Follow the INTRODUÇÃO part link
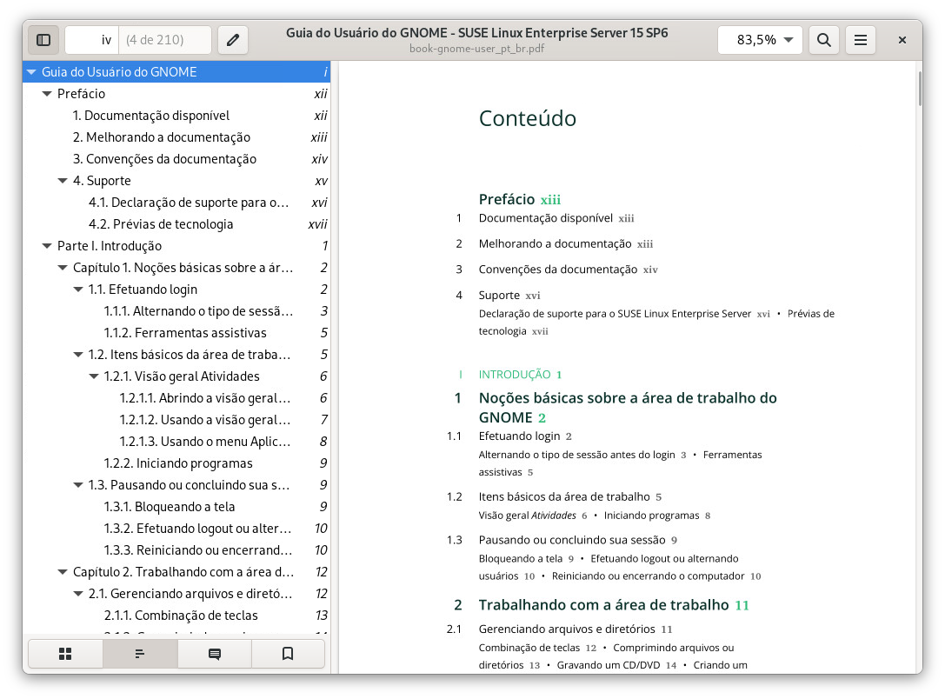Screen dimensions: 945x699 [x=520, y=375]
